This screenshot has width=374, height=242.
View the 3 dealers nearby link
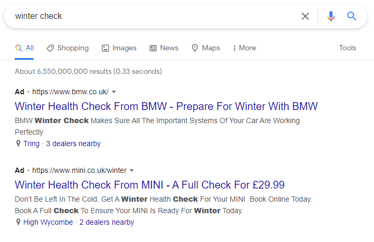pyautogui.click(x=73, y=144)
